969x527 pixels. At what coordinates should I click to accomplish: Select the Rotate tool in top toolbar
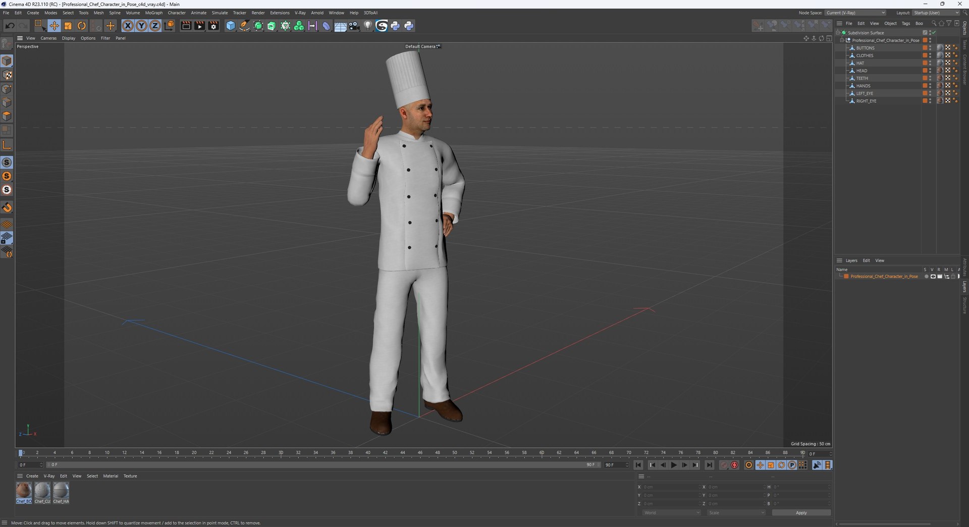82,26
